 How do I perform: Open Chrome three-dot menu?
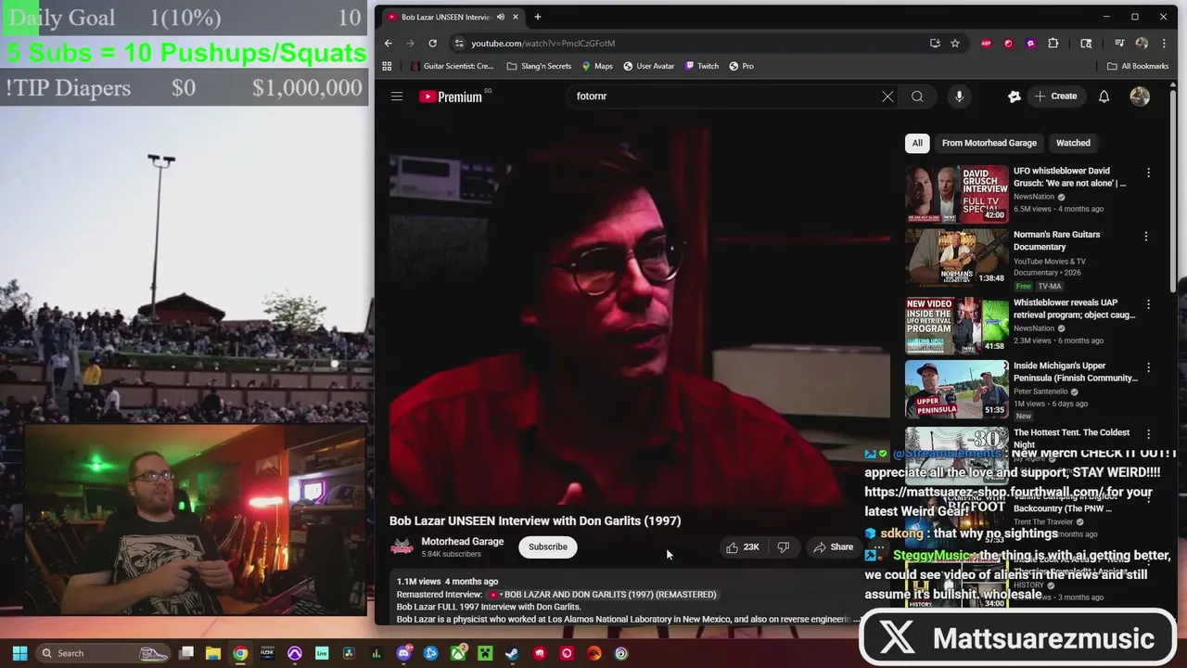pos(1165,43)
